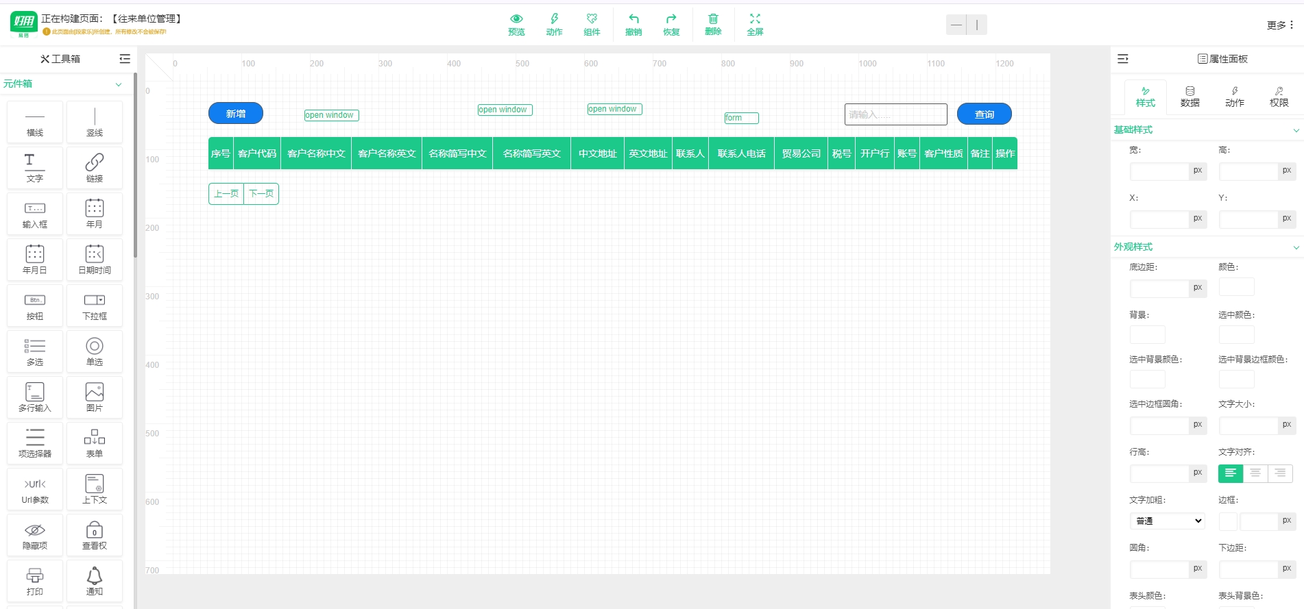Select the 隐藏项 hidden item component
The width and height of the screenshot is (1304, 609).
35,535
